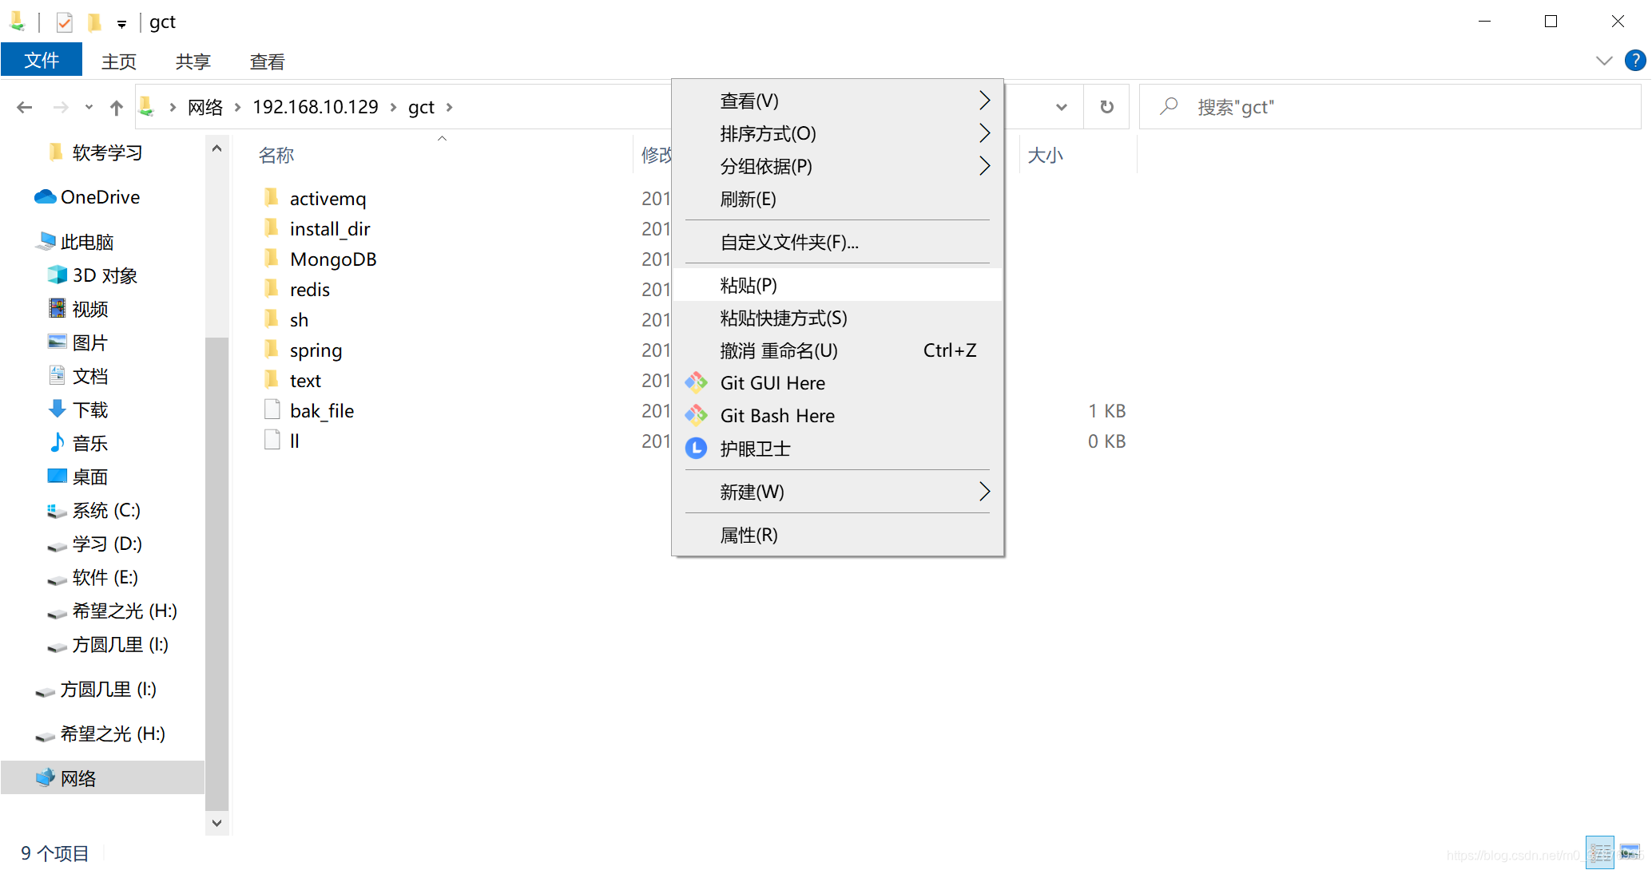Viewport: 1652px width, 870px height.
Task: Choose 撤消 重命名(U) entry
Action: [837, 350]
